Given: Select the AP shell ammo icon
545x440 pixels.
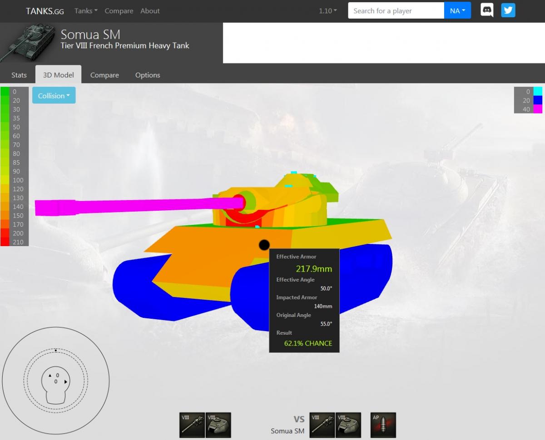Looking at the screenshot, I should click(x=383, y=425).
